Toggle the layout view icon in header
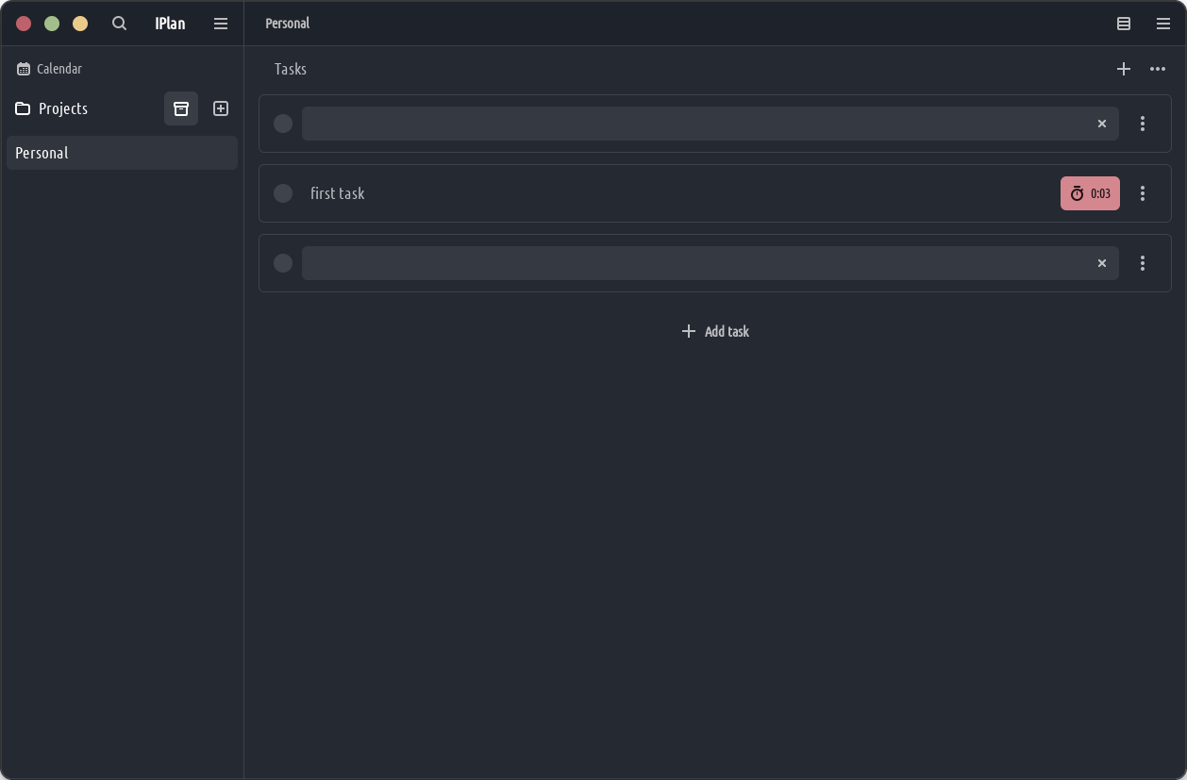Screen dimensions: 1187x780 1124,24
